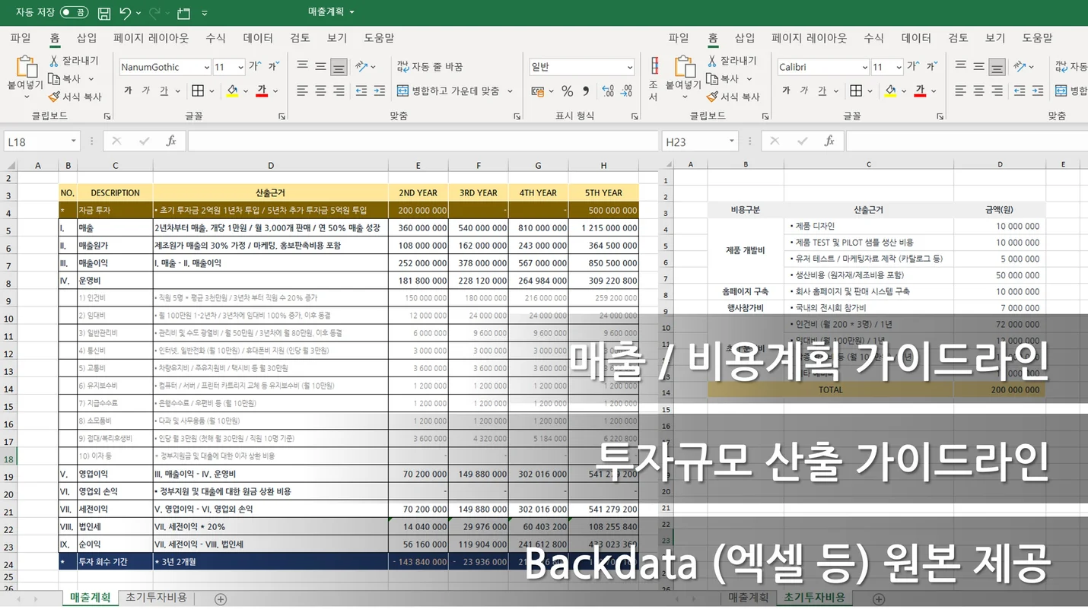Toggle italic 가 in Calibri window
Viewport: 1088px width, 616px height.
(x=803, y=91)
